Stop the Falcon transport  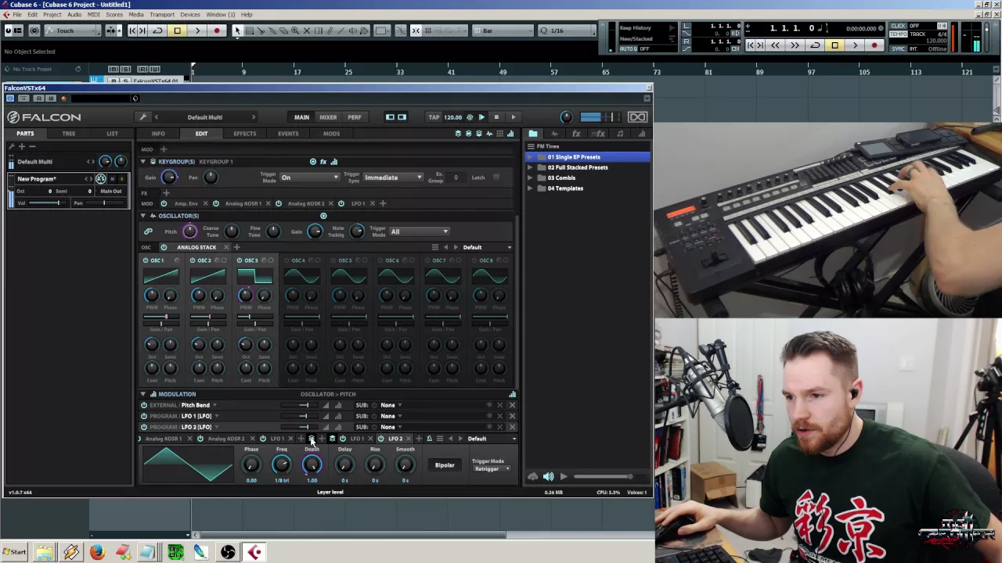coord(496,117)
